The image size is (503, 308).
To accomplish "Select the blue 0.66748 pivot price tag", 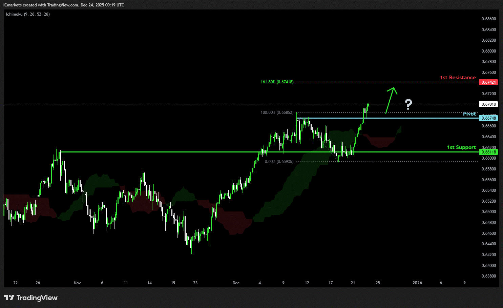I will tap(488, 118).
